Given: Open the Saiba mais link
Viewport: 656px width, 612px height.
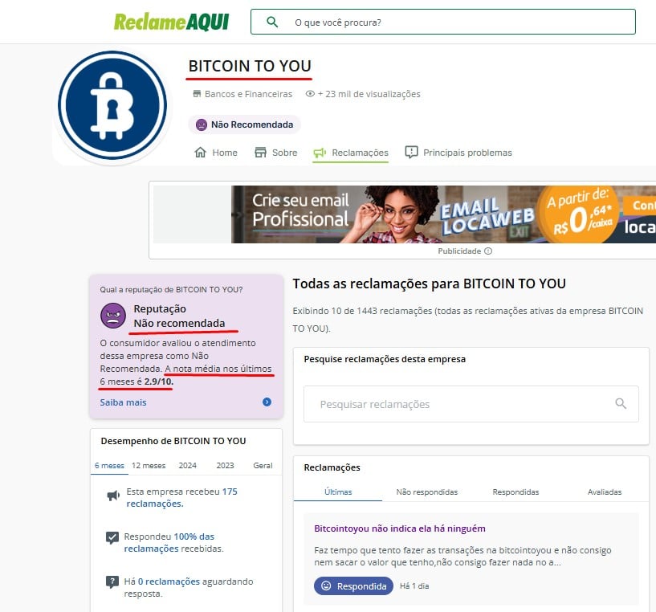Looking at the screenshot, I should click(x=123, y=402).
